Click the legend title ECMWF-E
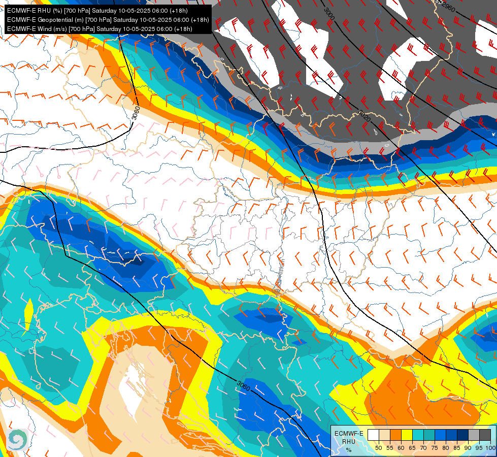The height and width of the screenshot is (457, 497). [349, 433]
